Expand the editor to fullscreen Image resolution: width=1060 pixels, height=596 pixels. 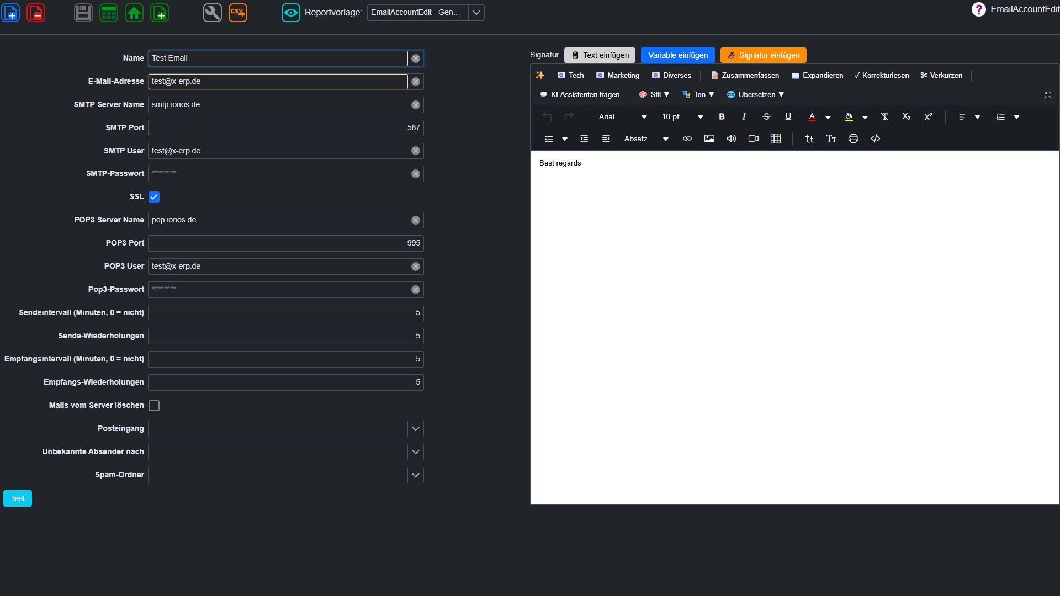(1048, 95)
